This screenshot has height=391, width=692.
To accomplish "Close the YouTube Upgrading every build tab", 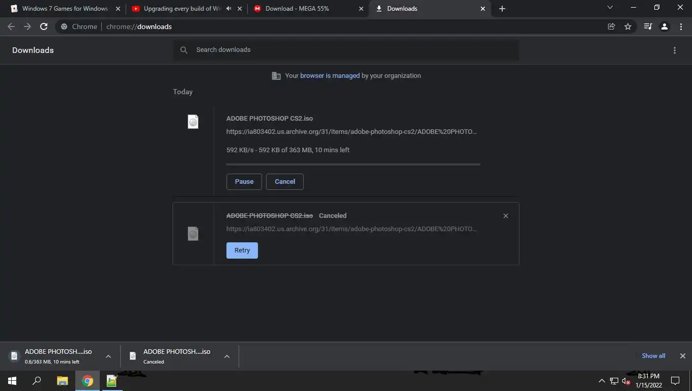I will tap(240, 9).
